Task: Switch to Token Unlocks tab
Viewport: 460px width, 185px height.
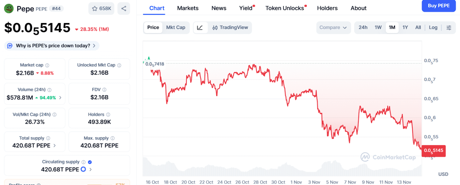Action: [285, 8]
